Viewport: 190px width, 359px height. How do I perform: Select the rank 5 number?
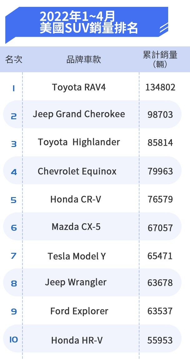13,200
